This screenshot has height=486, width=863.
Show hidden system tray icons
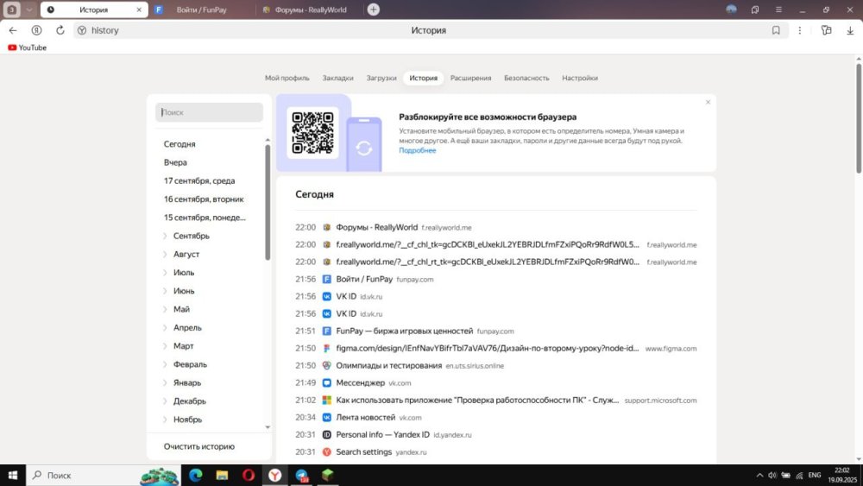coord(759,475)
